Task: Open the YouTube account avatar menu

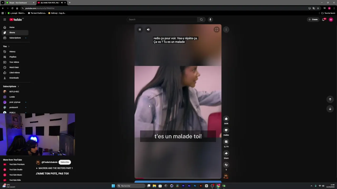Action: pyautogui.click(x=331, y=19)
